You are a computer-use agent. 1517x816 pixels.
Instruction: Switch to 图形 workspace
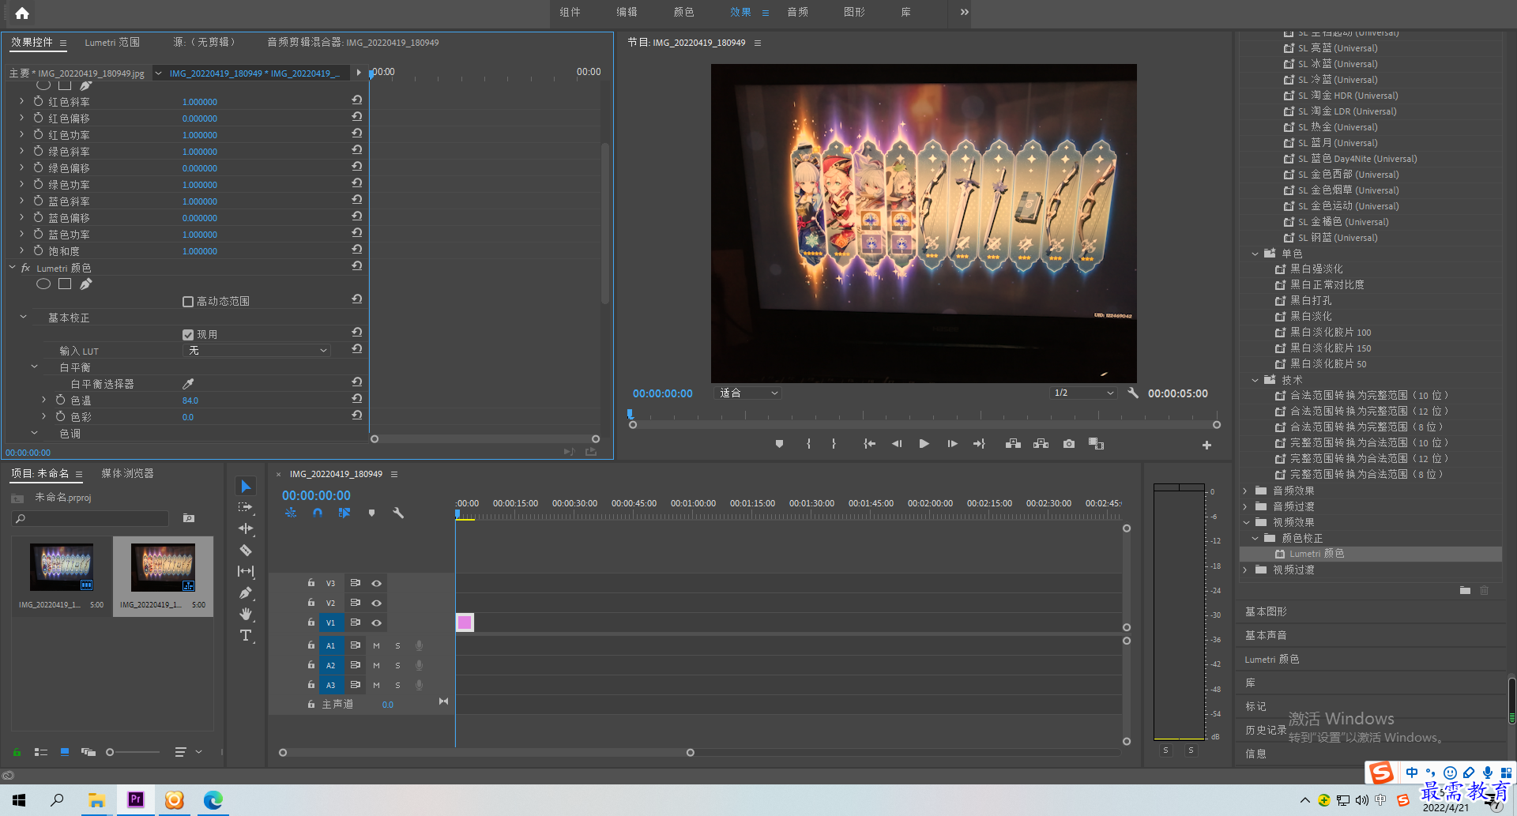[854, 12]
